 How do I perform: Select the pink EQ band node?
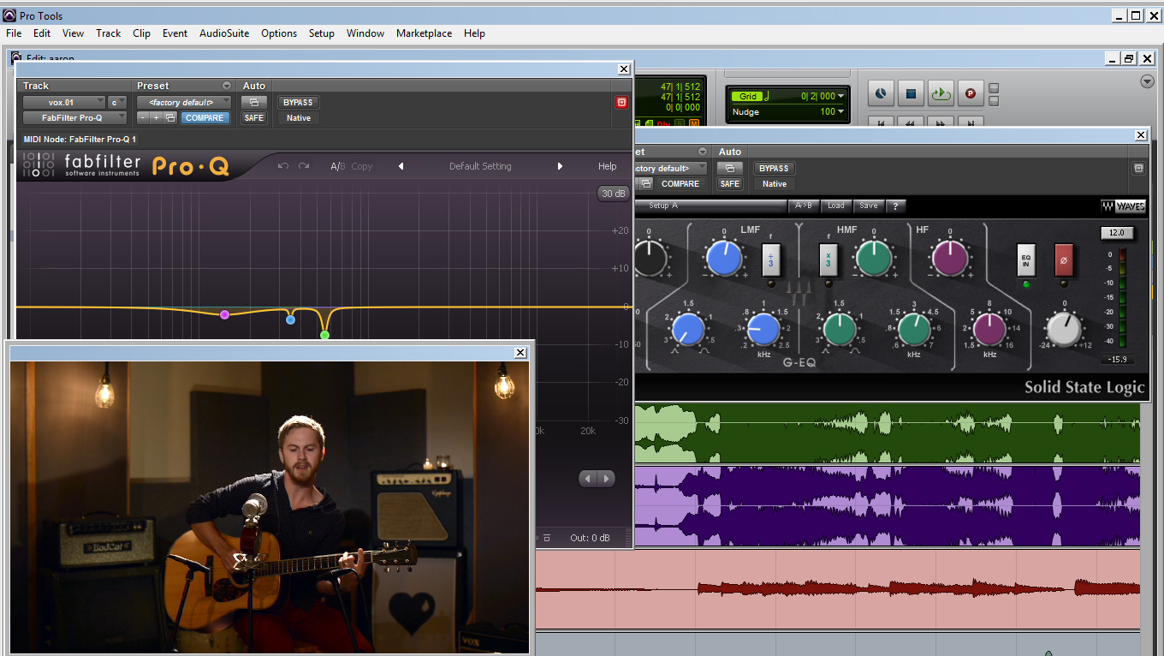point(224,314)
